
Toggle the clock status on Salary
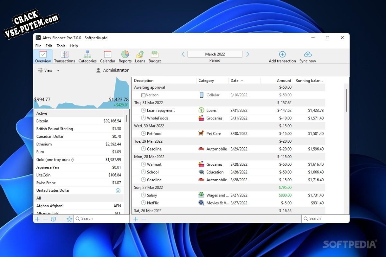[143, 195]
